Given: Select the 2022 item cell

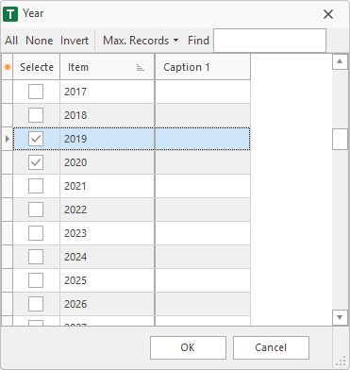Looking at the screenshot, I should point(107,210).
